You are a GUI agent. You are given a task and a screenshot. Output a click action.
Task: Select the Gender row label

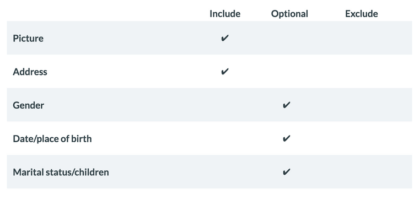tap(28, 105)
